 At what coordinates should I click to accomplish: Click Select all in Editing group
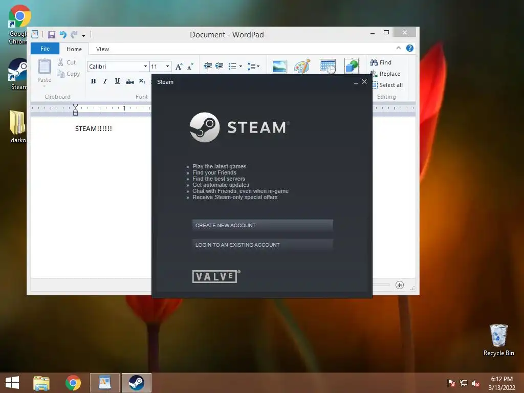click(387, 85)
